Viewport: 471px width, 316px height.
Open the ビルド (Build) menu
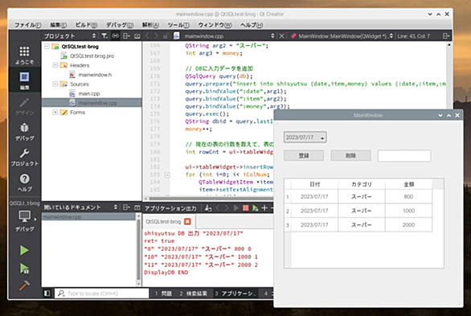point(86,25)
